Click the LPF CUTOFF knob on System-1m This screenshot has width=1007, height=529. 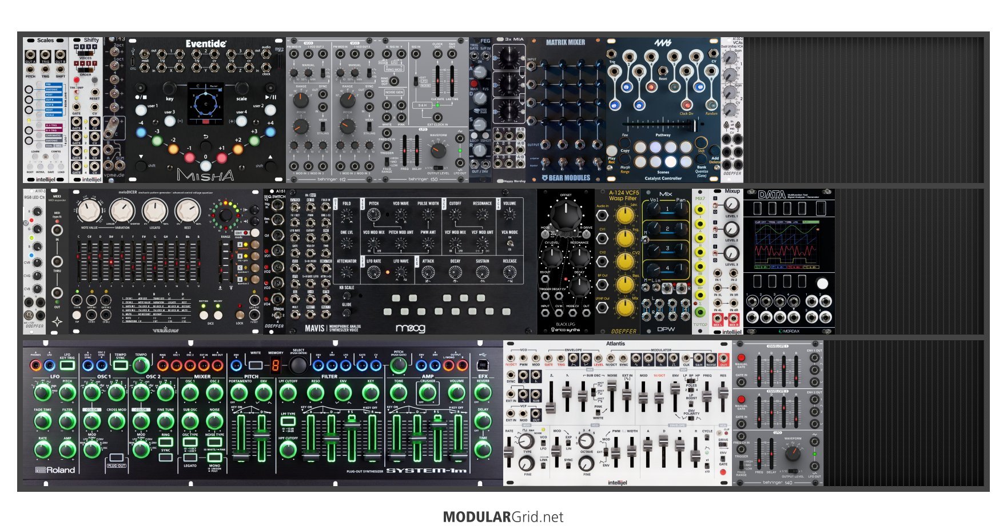[288, 393]
